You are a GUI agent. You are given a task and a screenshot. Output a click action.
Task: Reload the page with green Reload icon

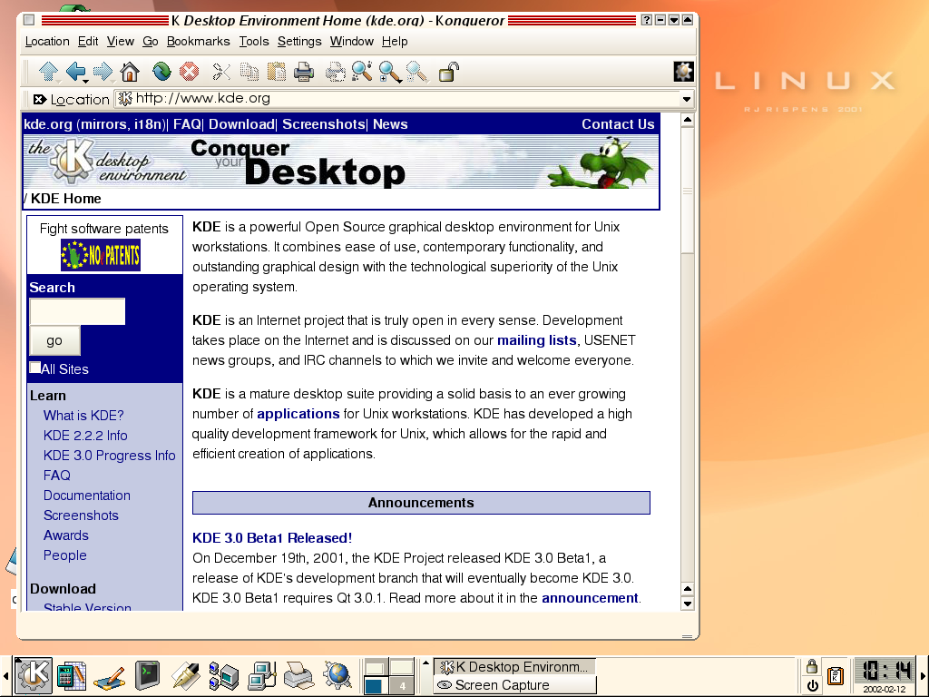pos(161,72)
